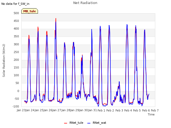Click the Jan 26 x-axis tick label
Viewport: 171px width, 128px height.
(48, 110)
